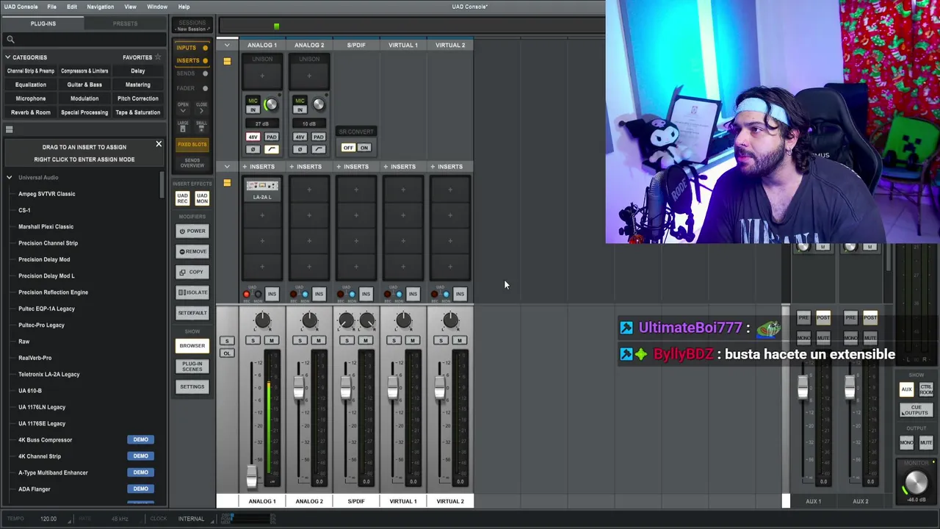Select UAD REC insert effects mode

[x=182, y=198]
